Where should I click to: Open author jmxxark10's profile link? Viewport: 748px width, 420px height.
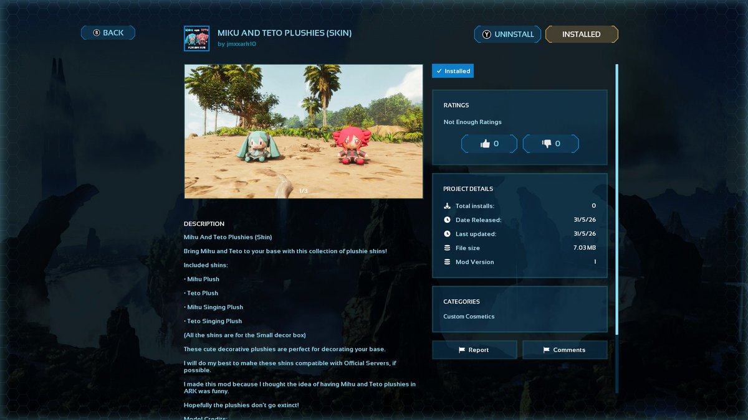point(237,44)
